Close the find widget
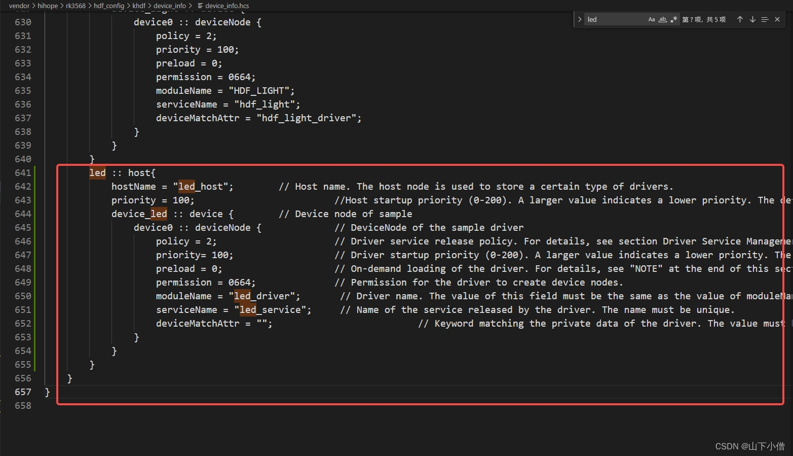 point(777,19)
